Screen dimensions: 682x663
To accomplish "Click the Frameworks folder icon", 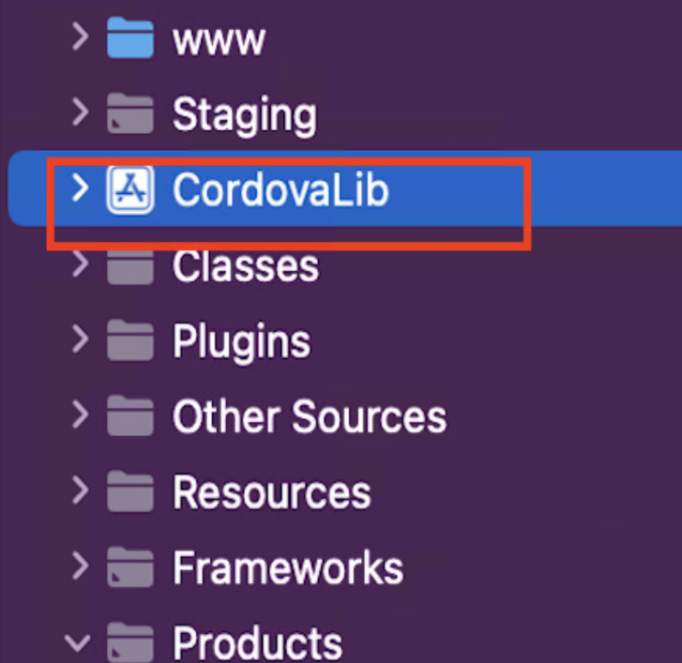I will (x=130, y=567).
